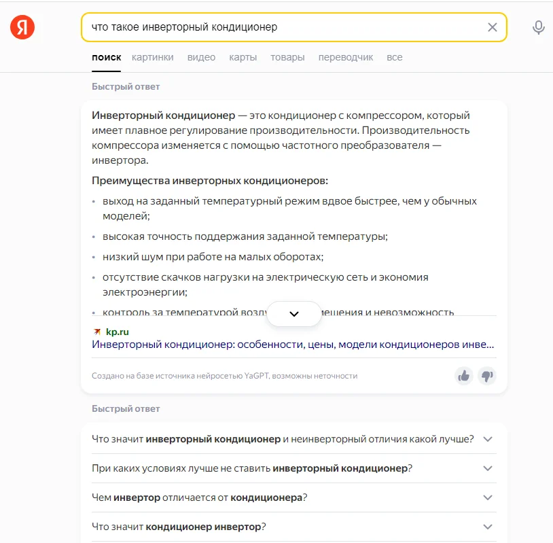Screen dimensions: 553x543
Task: Expand the truncated quick answer text
Action: coord(293,313)
